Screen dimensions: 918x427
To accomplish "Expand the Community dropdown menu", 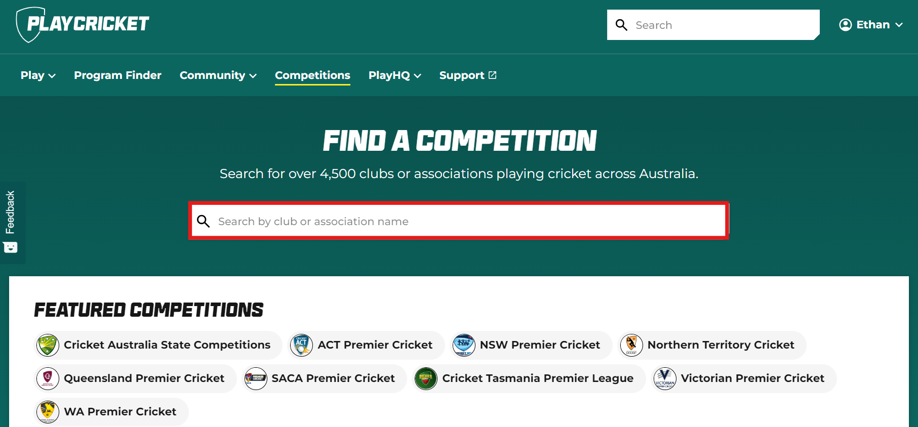I will point(218,75).
